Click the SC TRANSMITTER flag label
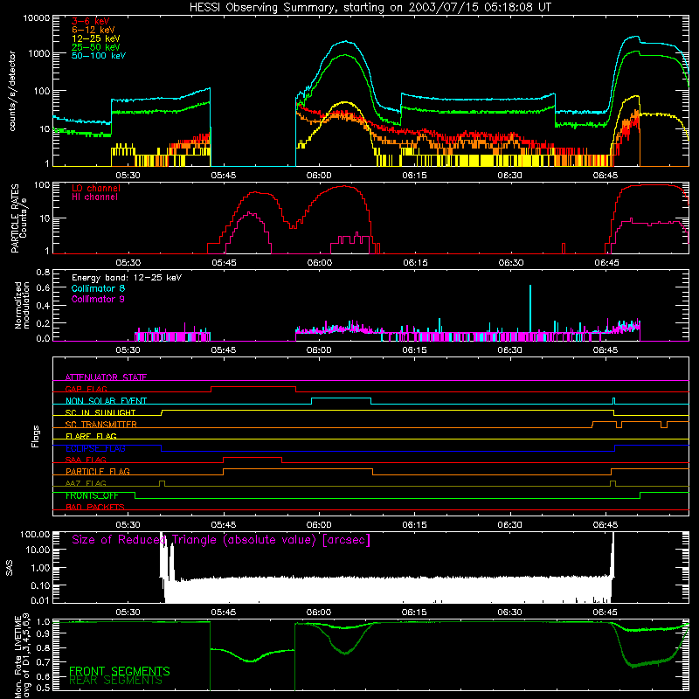Viewport: 699px width, 699px height. [101, 425]
